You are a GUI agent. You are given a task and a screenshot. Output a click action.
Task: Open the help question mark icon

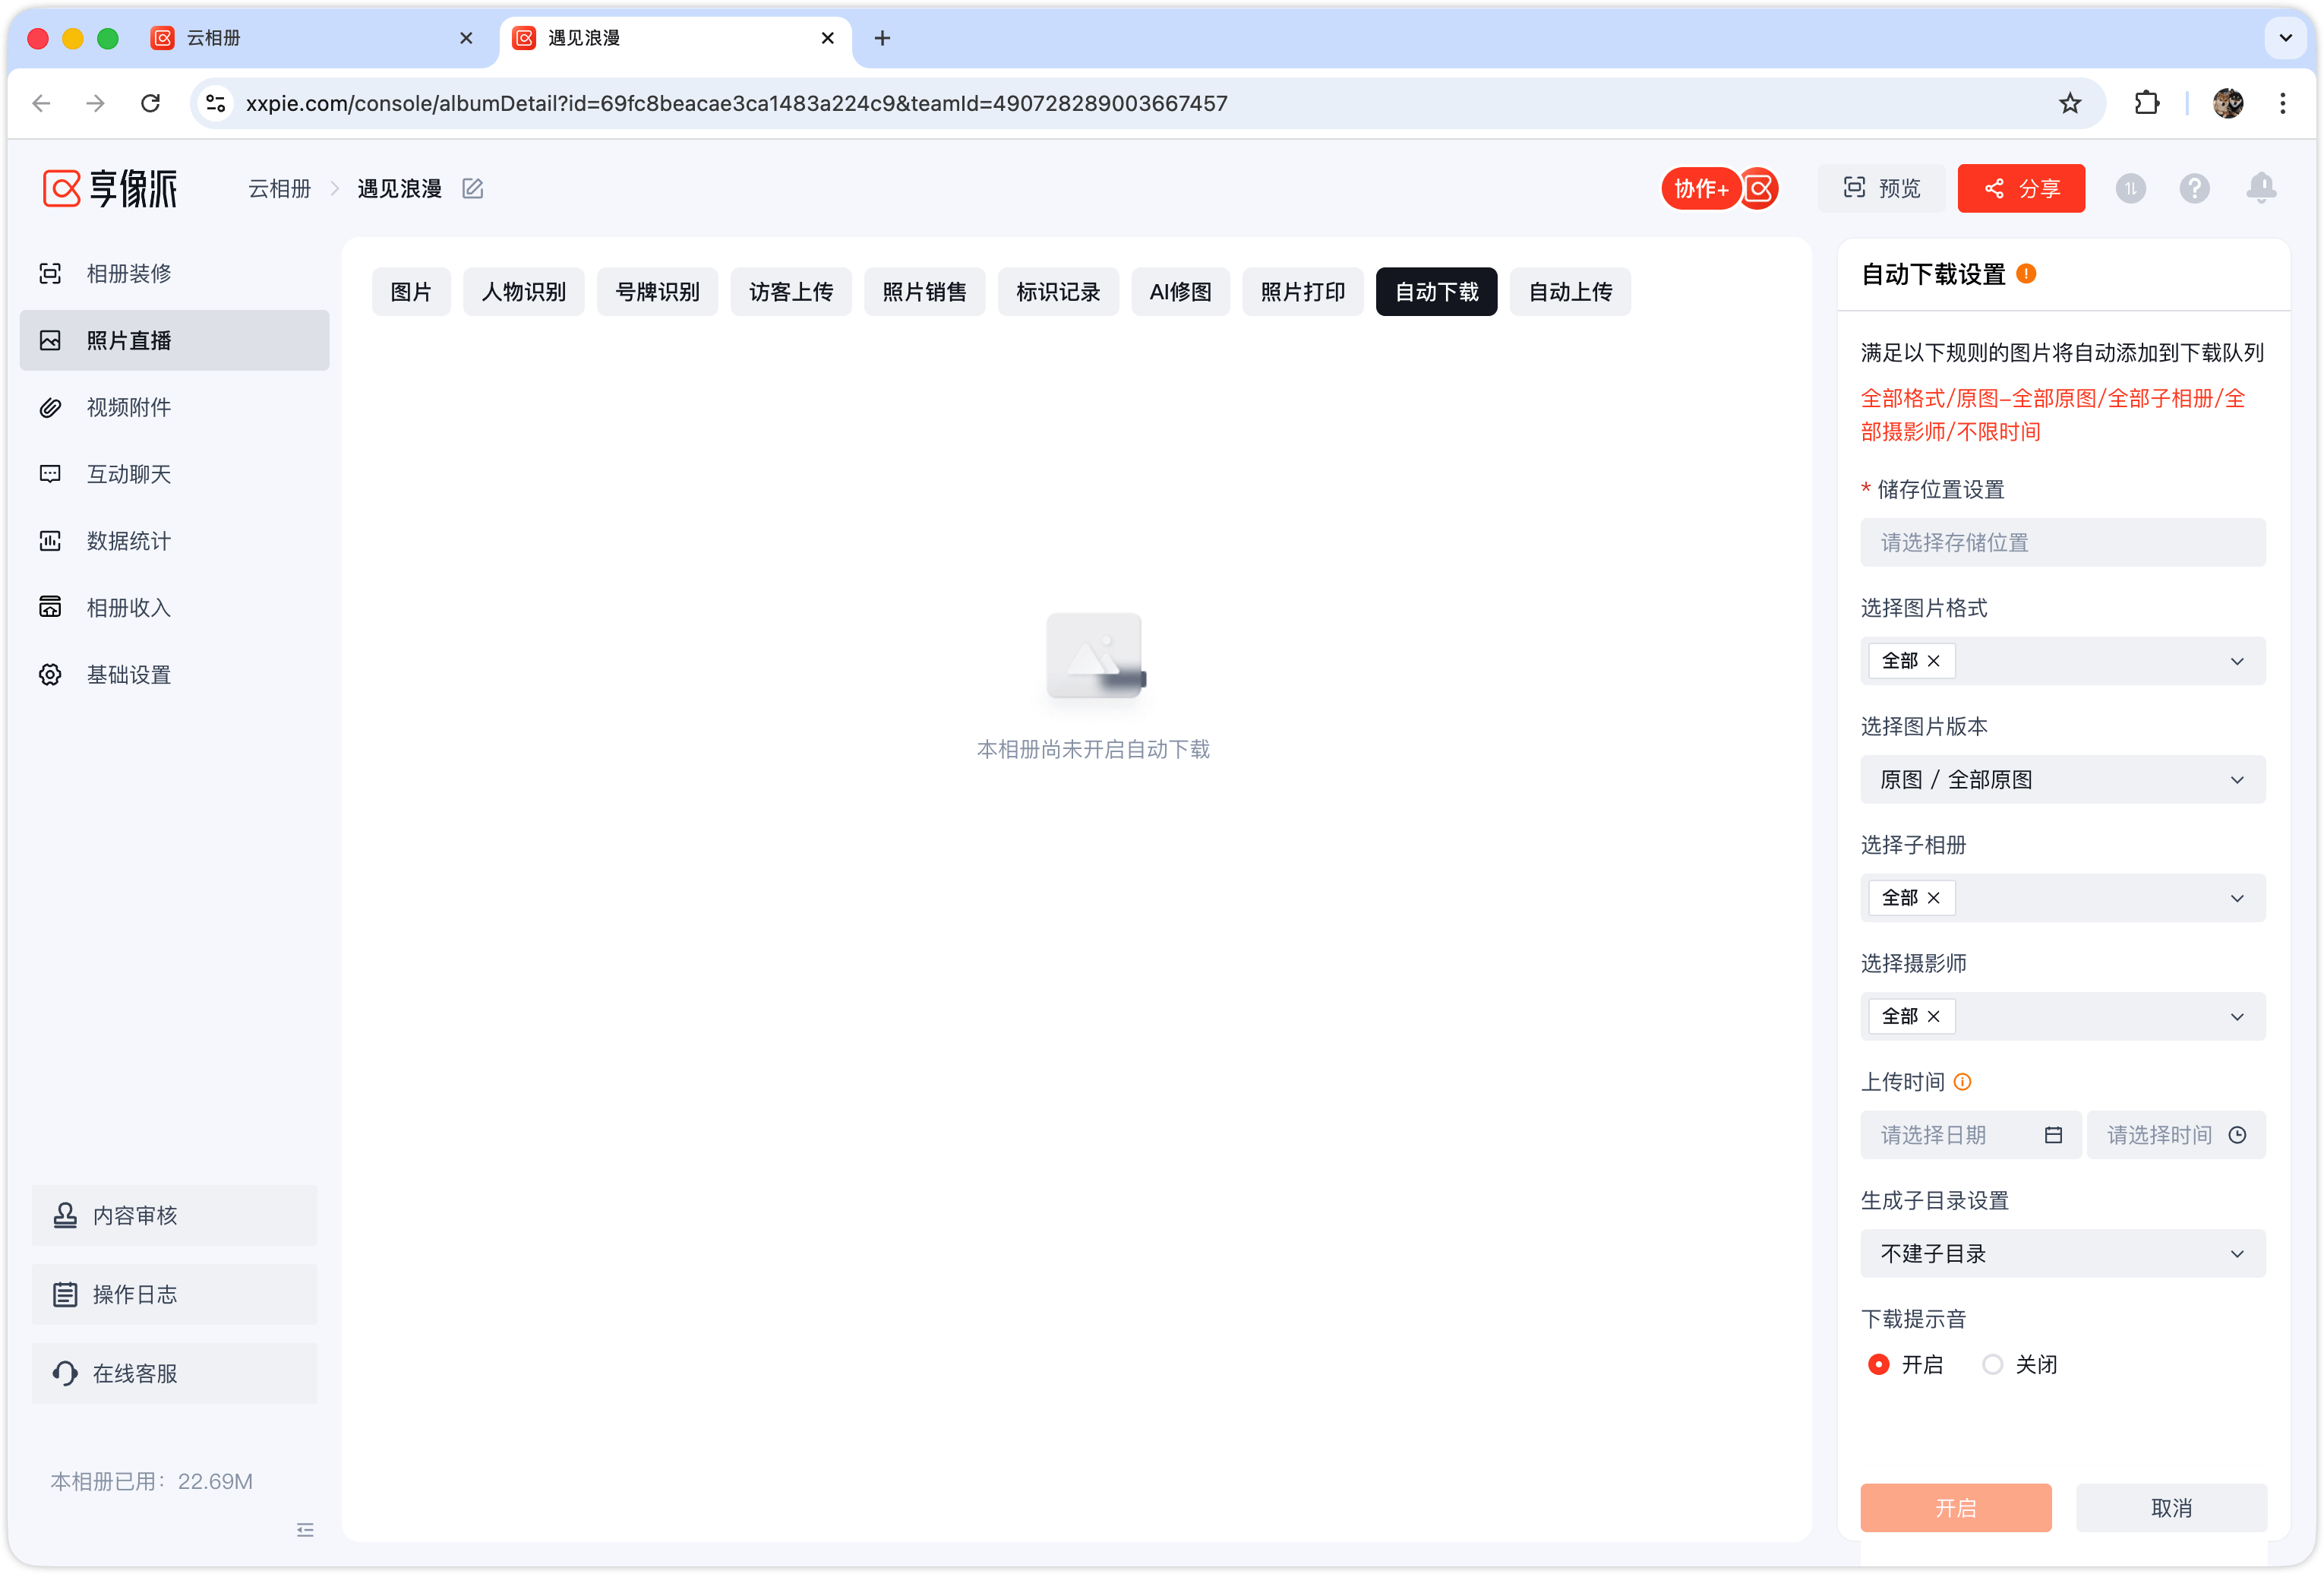pyautogui.click(x=2195, y=188)
